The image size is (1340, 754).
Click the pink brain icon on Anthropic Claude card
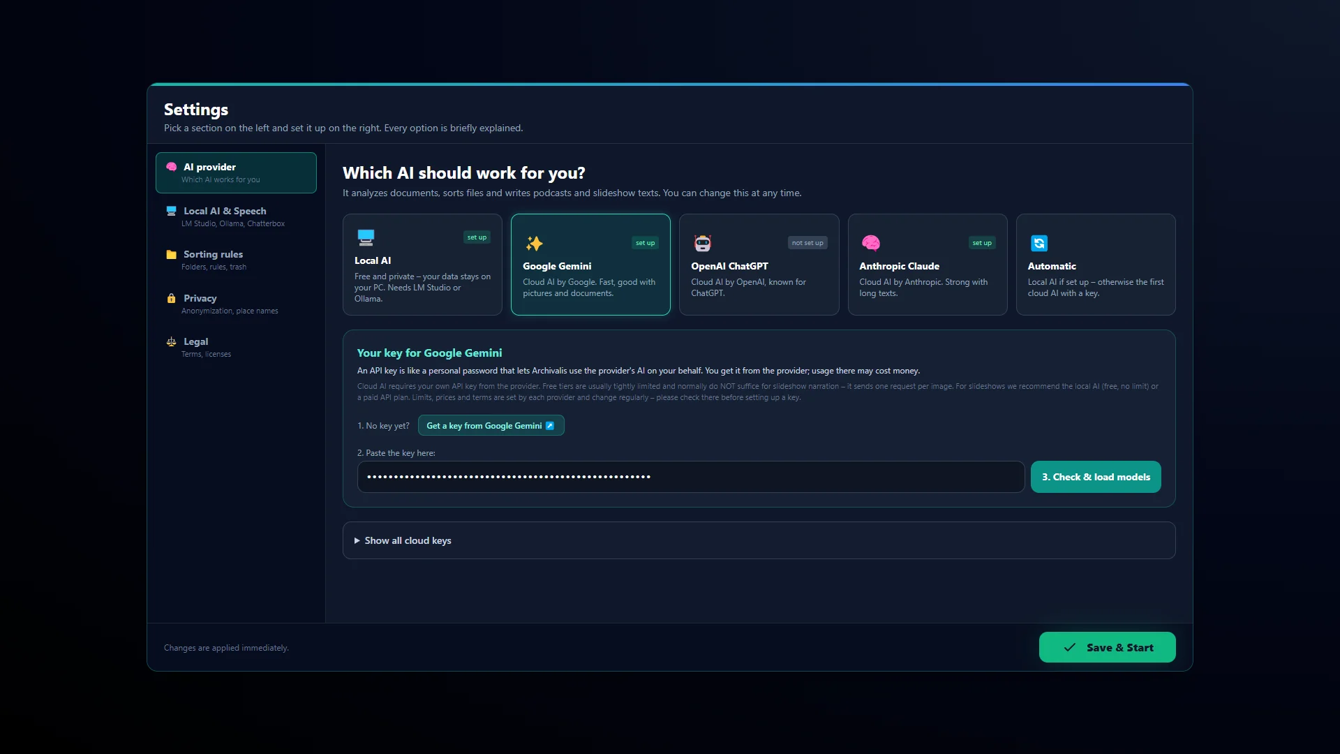pos(871,243)
